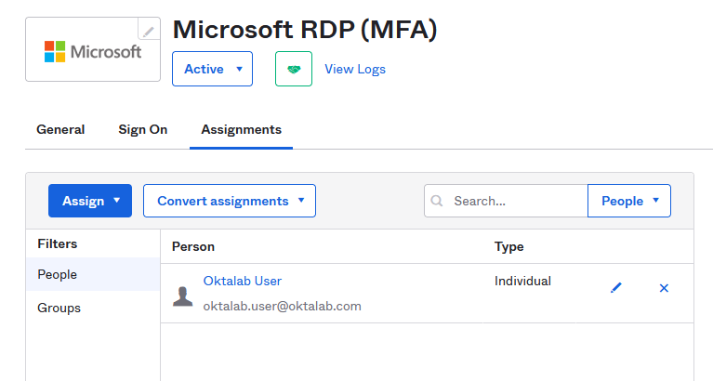713x381 pixels.
Task: Click the green handshake icon button
Action: tap(293, 70)
